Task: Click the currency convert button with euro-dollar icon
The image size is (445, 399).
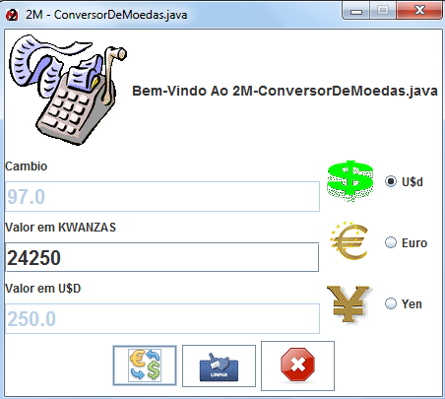Action: [145, 366]
